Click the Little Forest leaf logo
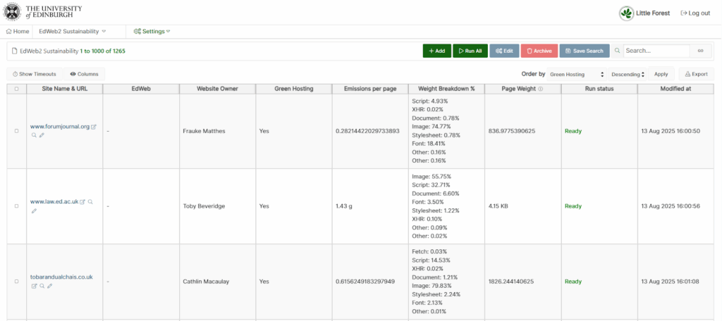The image size is (722, 321). [x=626, y=13]
